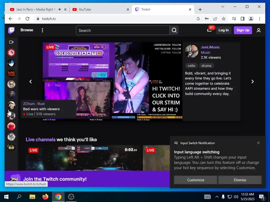The height and width of the screenshot is (202, 270).
Task: Switch to the YouTube tab
Action: coord(100,9)
